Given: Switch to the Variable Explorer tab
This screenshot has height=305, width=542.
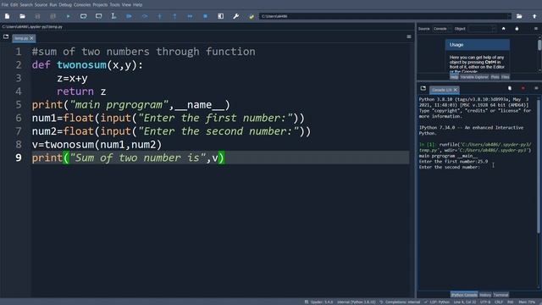Looking at the screenshot, I should (x=474, y=77).
